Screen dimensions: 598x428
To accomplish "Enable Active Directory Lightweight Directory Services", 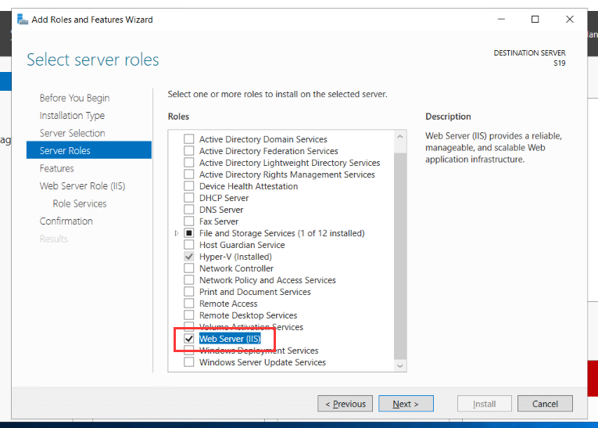I will (x=189, y=163).
